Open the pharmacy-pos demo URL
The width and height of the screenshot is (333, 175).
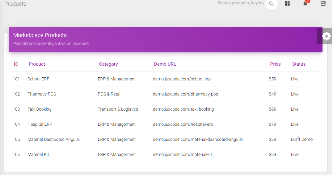(x=185, y=94)
